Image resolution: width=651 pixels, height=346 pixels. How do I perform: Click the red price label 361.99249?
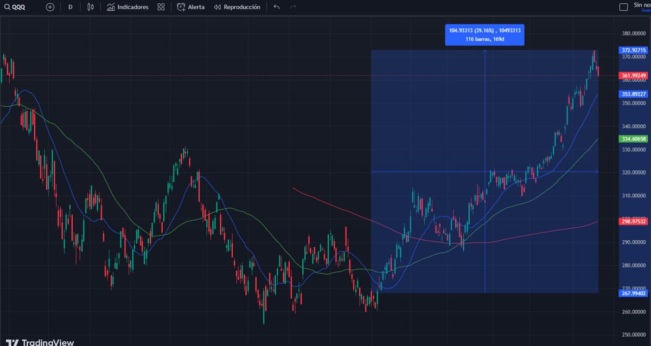[633, 75]
